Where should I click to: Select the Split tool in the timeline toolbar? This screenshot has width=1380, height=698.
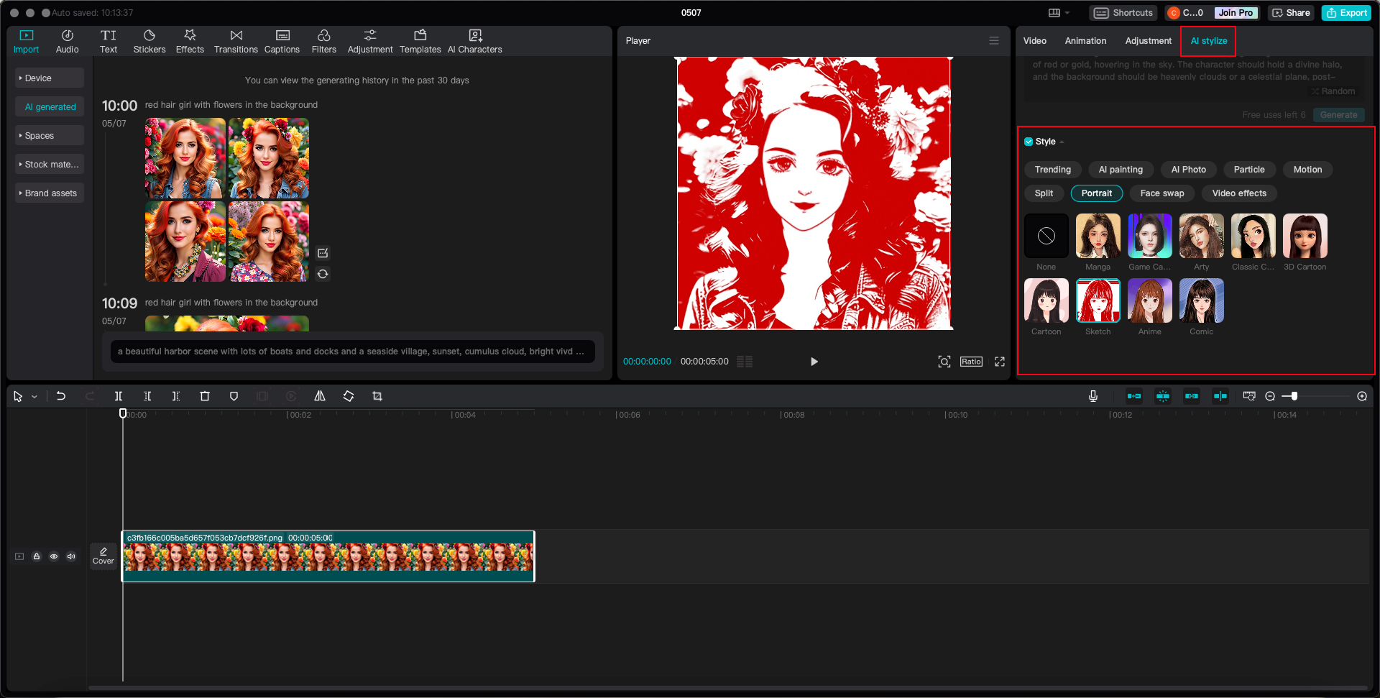click(119, 395)
